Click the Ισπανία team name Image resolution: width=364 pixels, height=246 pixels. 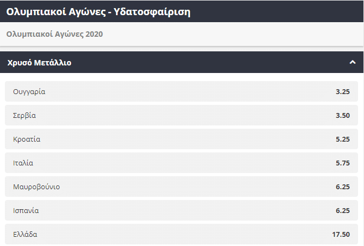click(26, 211)
